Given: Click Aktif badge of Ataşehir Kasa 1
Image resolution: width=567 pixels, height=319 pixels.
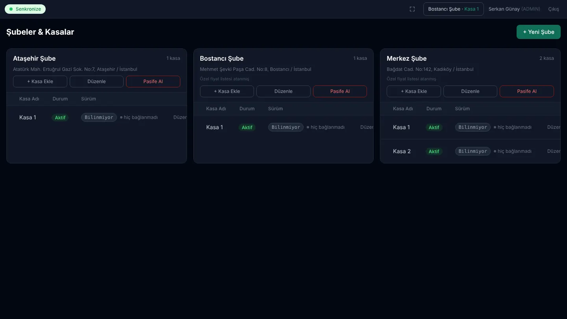Looking at the screenshot, I should [x=60, y=117].
